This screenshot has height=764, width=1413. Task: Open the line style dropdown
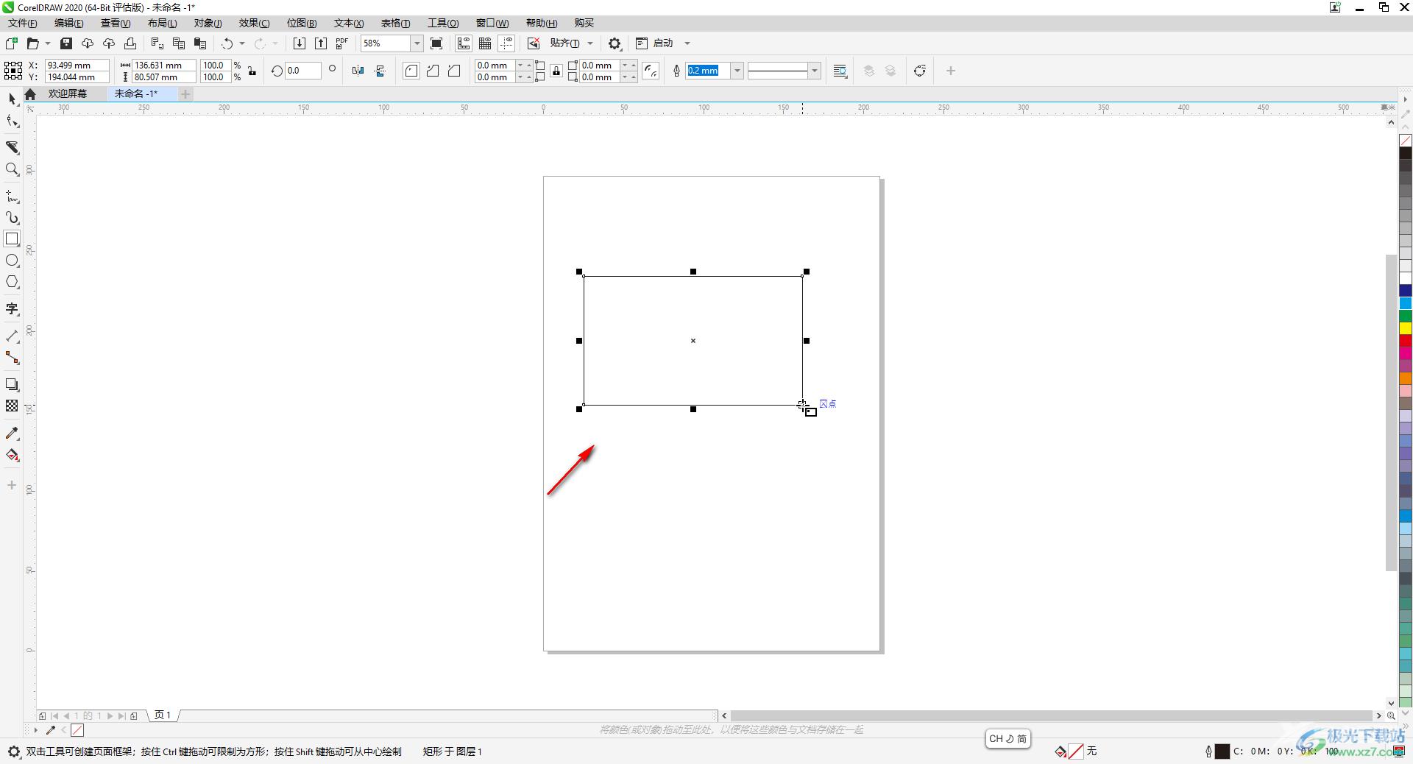pos(814,71)
